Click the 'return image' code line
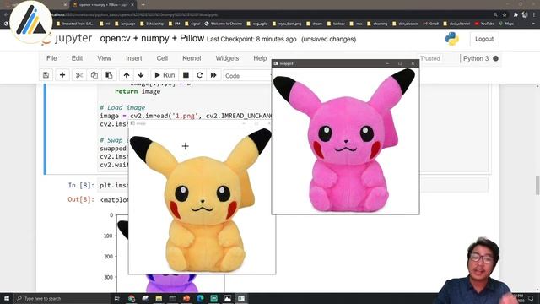Image resolution: width=540 pixels, height=304 pixels. pyautogui.click(x=138, y=91)
